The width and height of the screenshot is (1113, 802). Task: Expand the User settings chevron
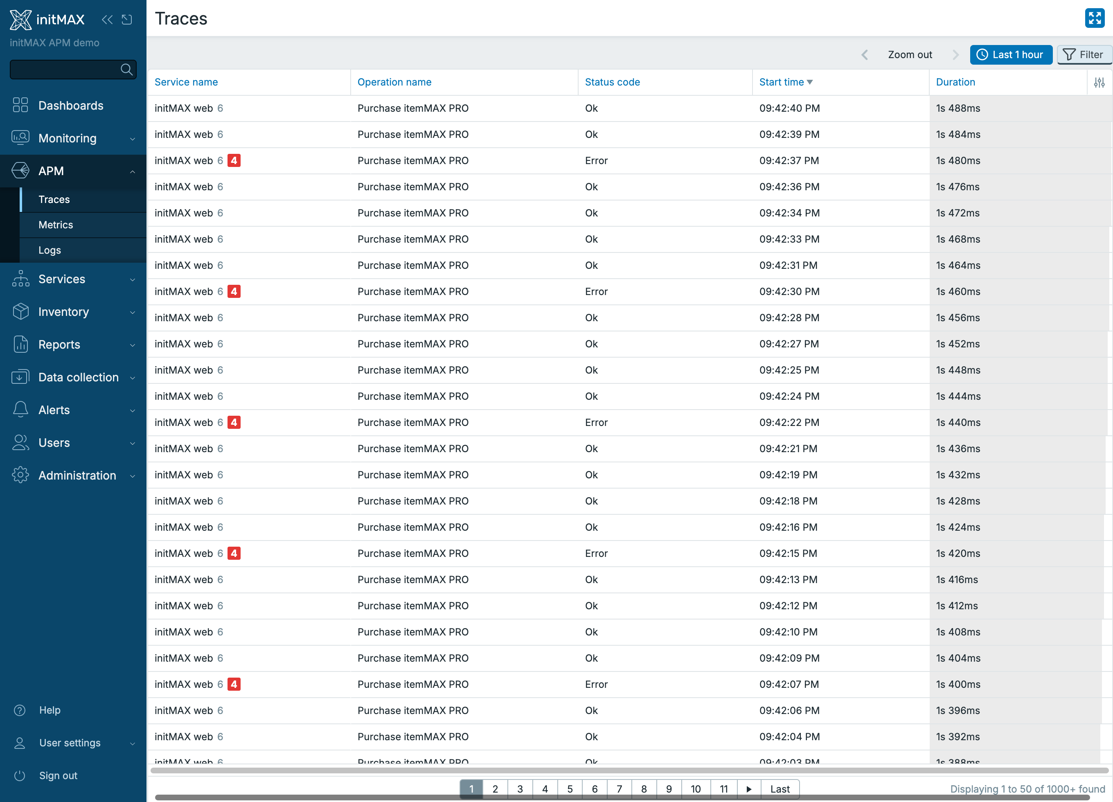133,743
